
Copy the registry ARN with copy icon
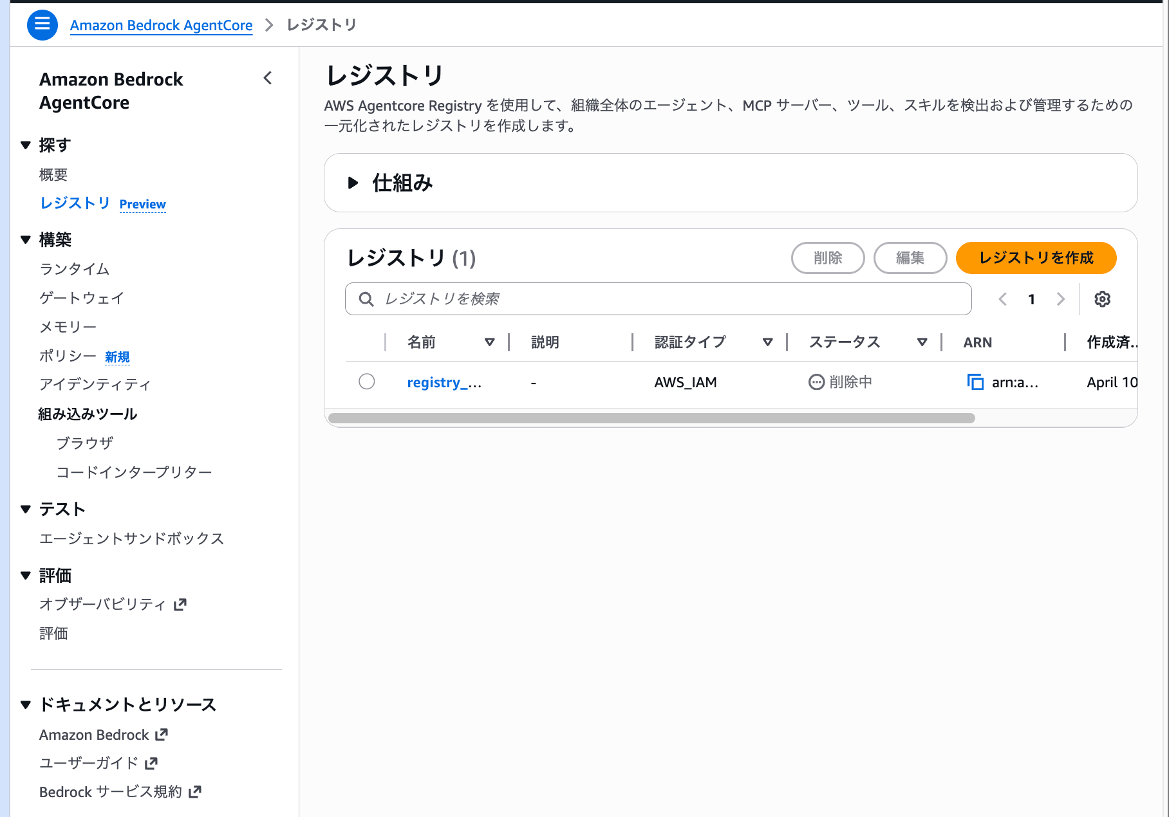click(x=975, y=382)
